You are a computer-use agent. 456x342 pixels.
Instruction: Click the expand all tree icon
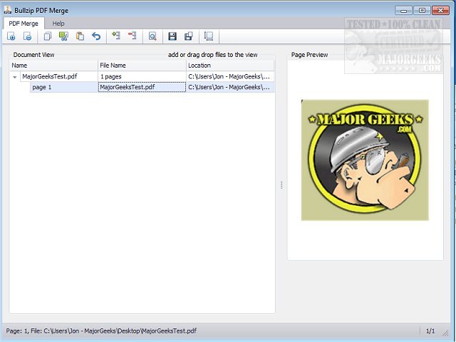(x=116, y=36)
